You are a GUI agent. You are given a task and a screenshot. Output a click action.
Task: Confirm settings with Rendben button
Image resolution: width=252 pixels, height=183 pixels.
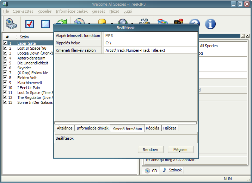coord(150,150)
